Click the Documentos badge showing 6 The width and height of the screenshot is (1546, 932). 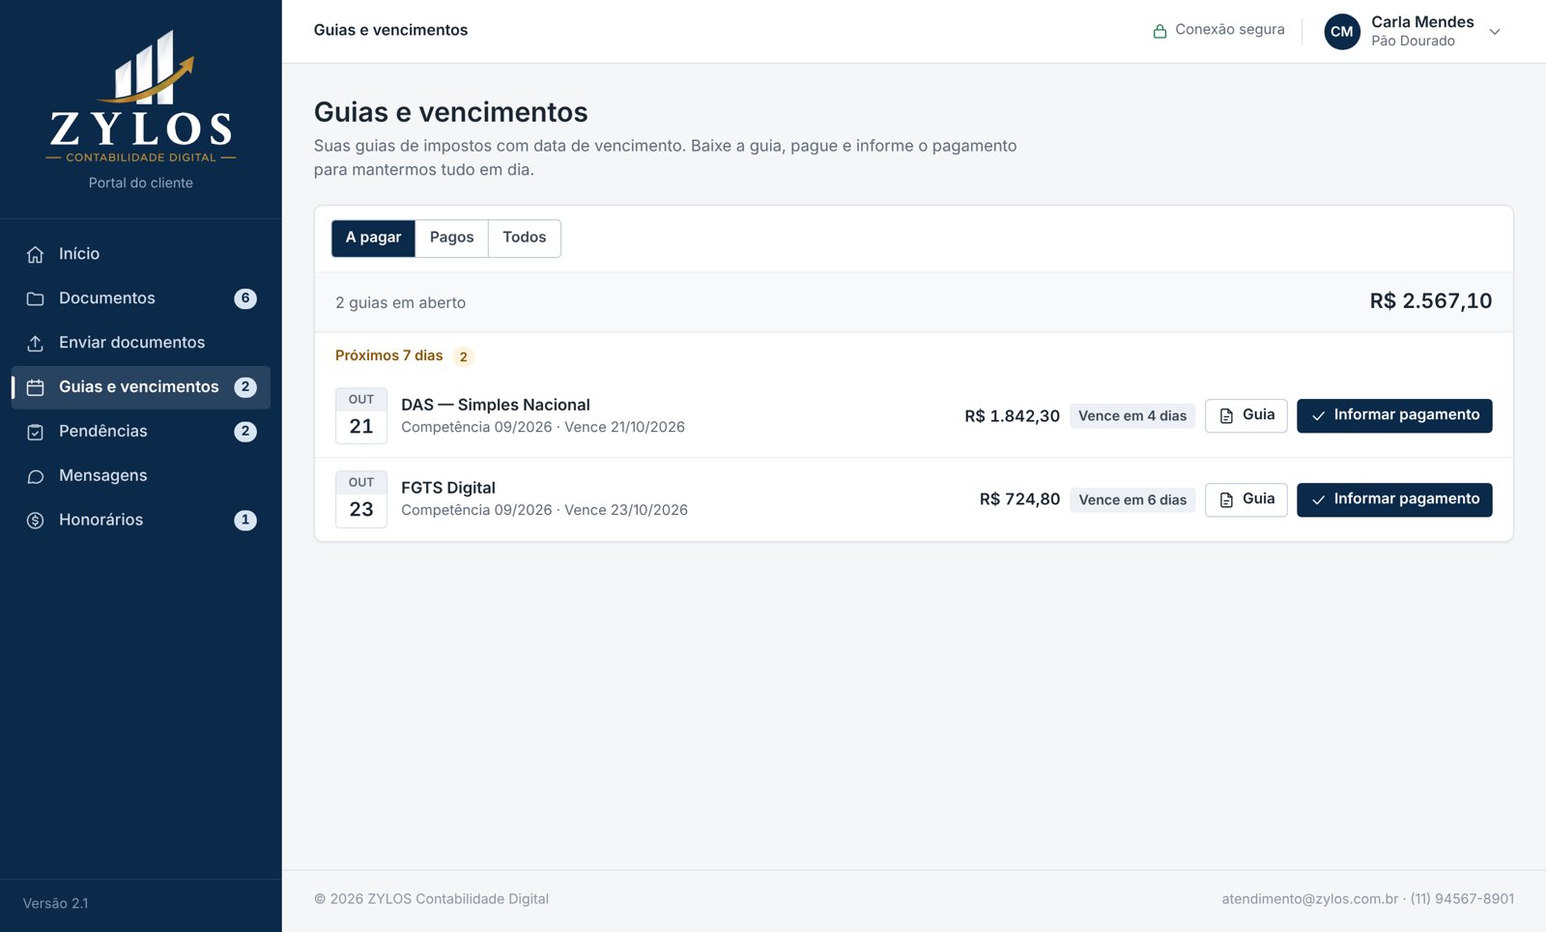pos(245,298)
